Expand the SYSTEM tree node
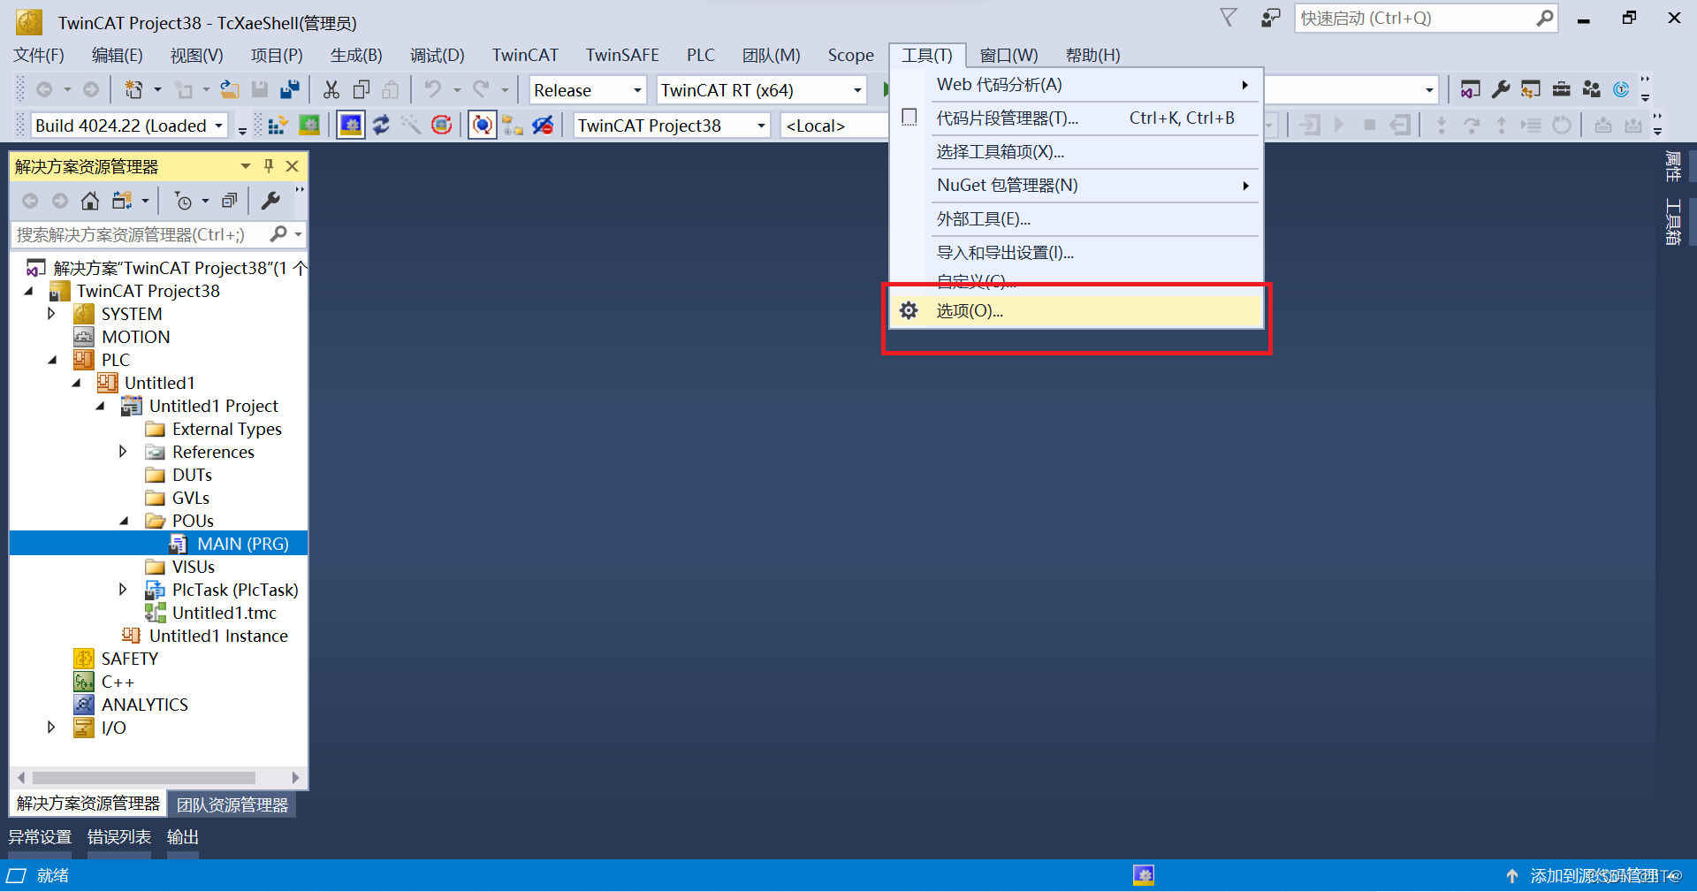The height and width of the screenshot is (892, 1697). coord(51,314)
